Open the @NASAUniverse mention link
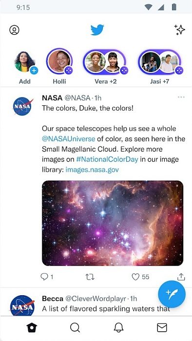 [x=69, y=139]
